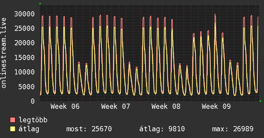
Task: Click the onlinestream.live vertical axis title
Action: 4,53
